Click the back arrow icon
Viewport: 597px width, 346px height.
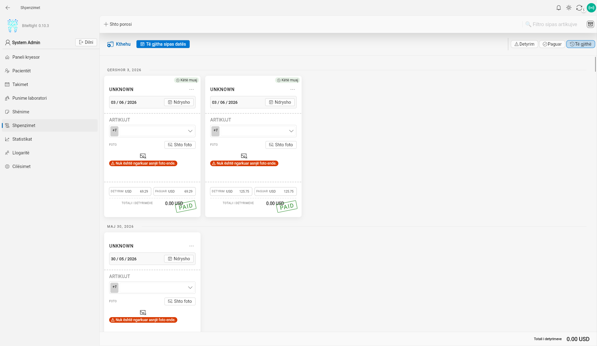(8, 8)
